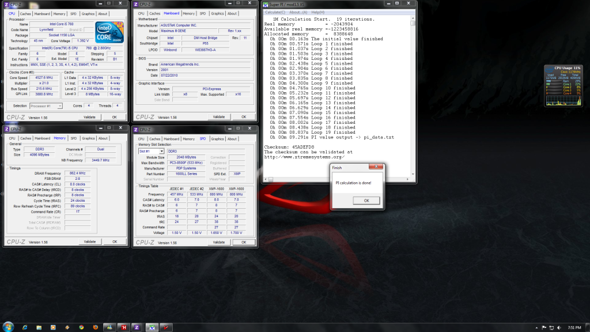590x332 pixels.
Task: Click the Windows Start orb
Action: [x=7, y=326]
